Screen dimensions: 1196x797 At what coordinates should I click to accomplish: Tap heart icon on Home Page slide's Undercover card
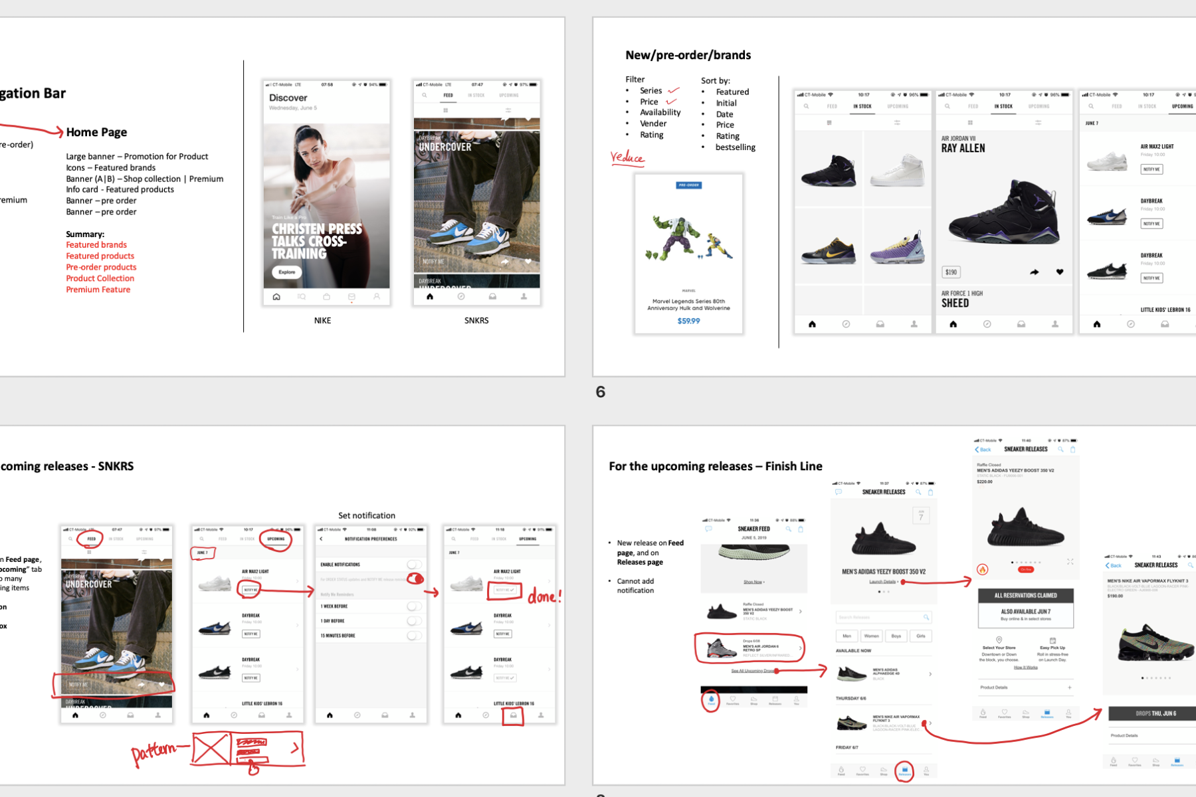[528, 262]
